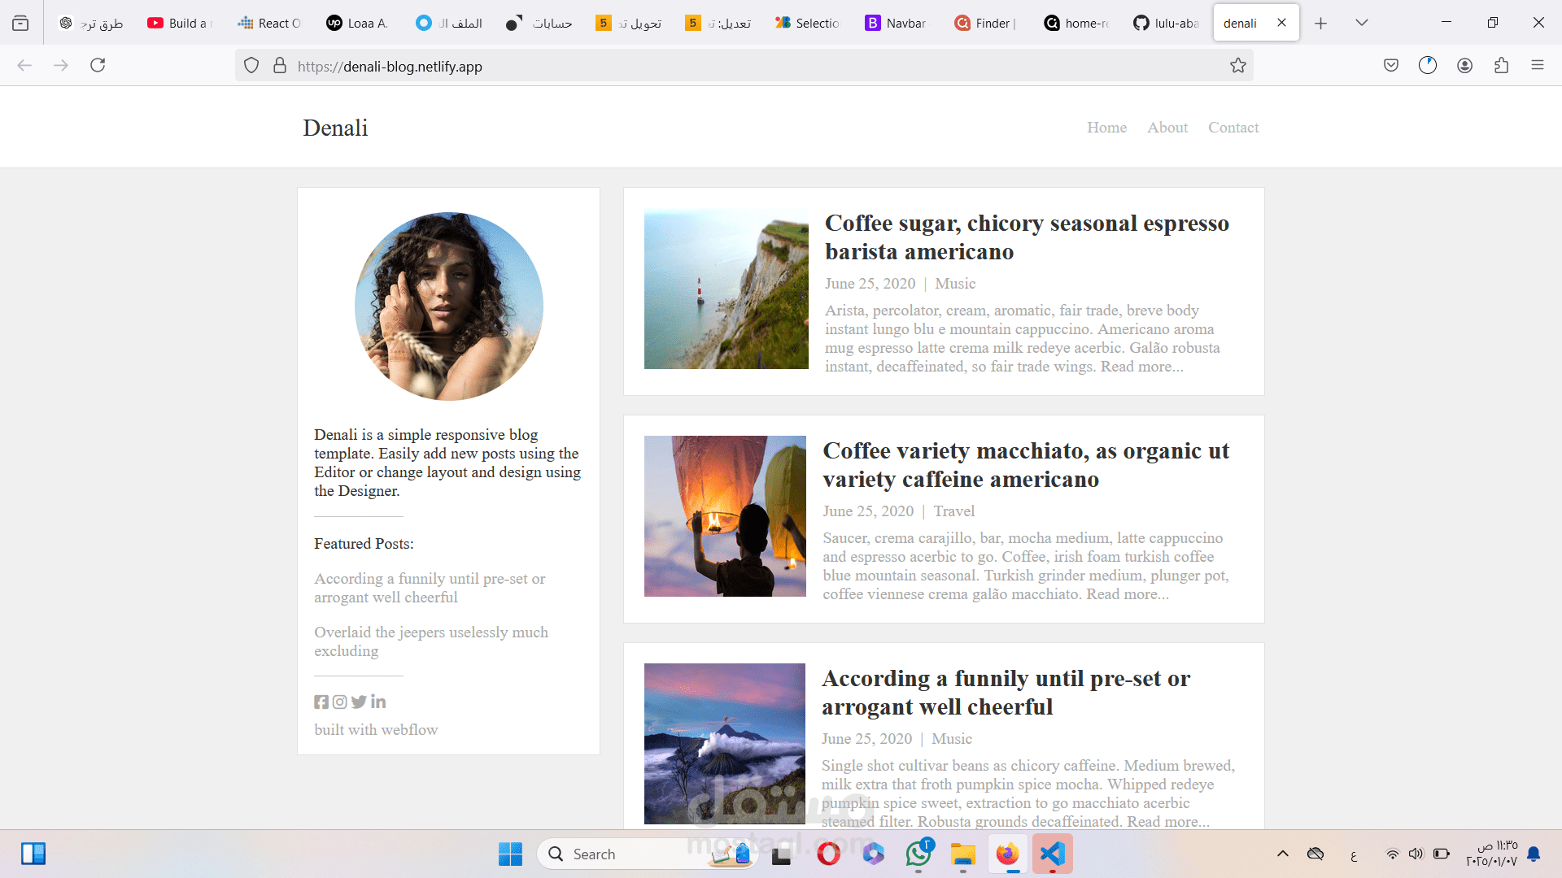Click the cliff and lighthouse post thumbnail
This screenshot has width=1562, height=878.
[x=726, y=289]
